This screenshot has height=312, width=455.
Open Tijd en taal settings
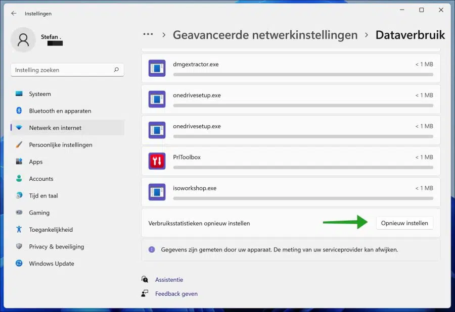tap(68, 195)
